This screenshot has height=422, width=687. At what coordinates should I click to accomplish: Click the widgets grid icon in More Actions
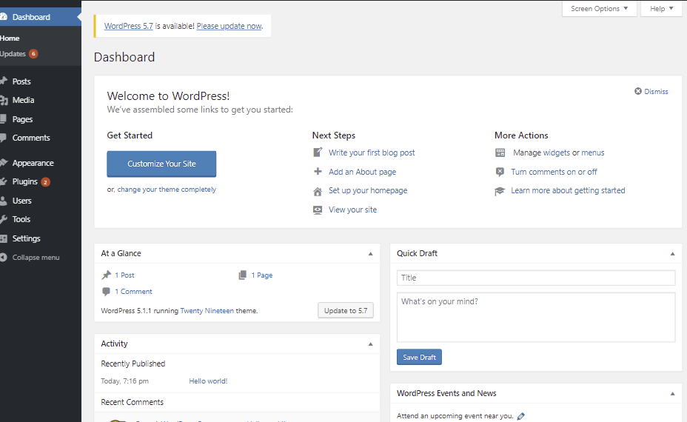[500, 153]
